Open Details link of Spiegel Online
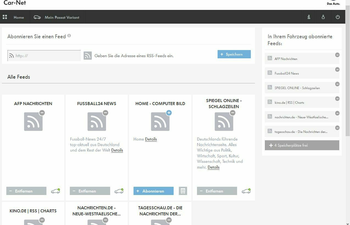 tap(213, 167)
